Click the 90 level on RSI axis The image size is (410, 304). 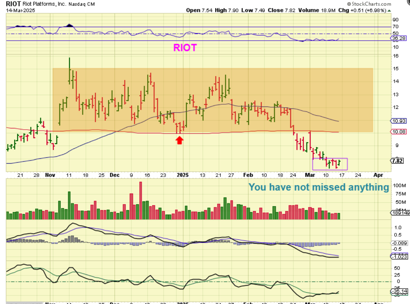tap(396, 20)
